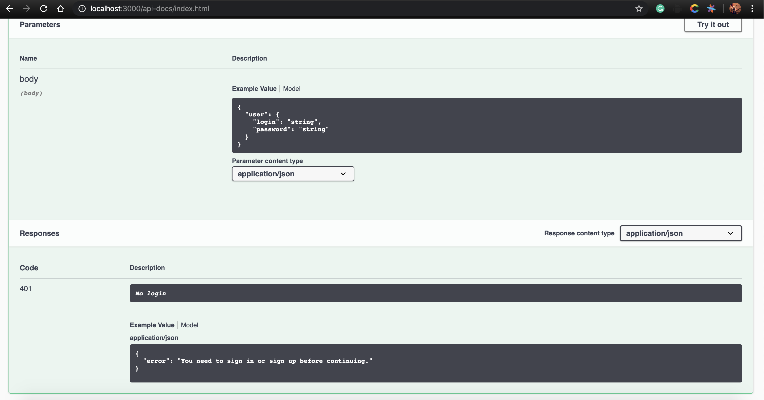Screen dimensions: 764x400
Task: Open the Parameter content type dropdown
Action: pyautogui.click(x=293, y=174)
